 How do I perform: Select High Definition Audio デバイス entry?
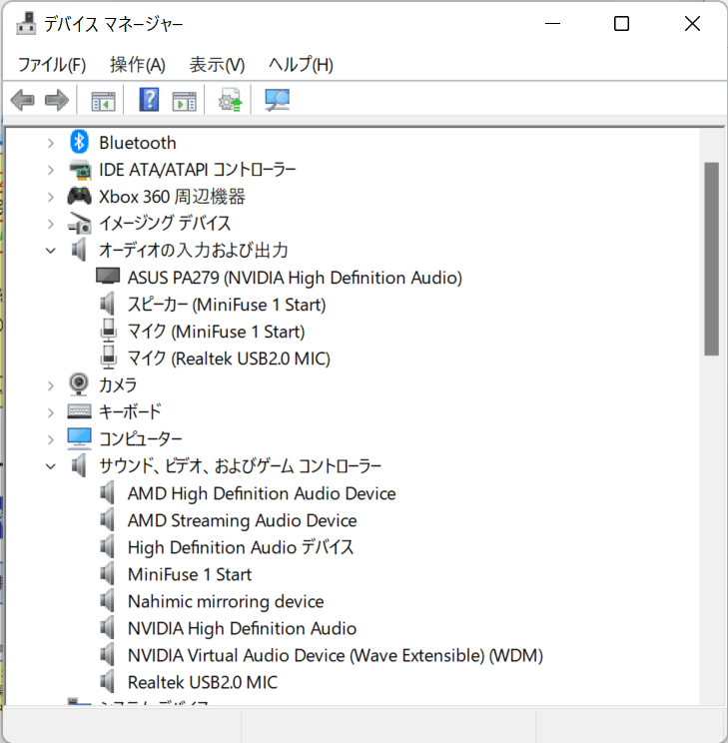pyautogui.click(x=241, y=548)
